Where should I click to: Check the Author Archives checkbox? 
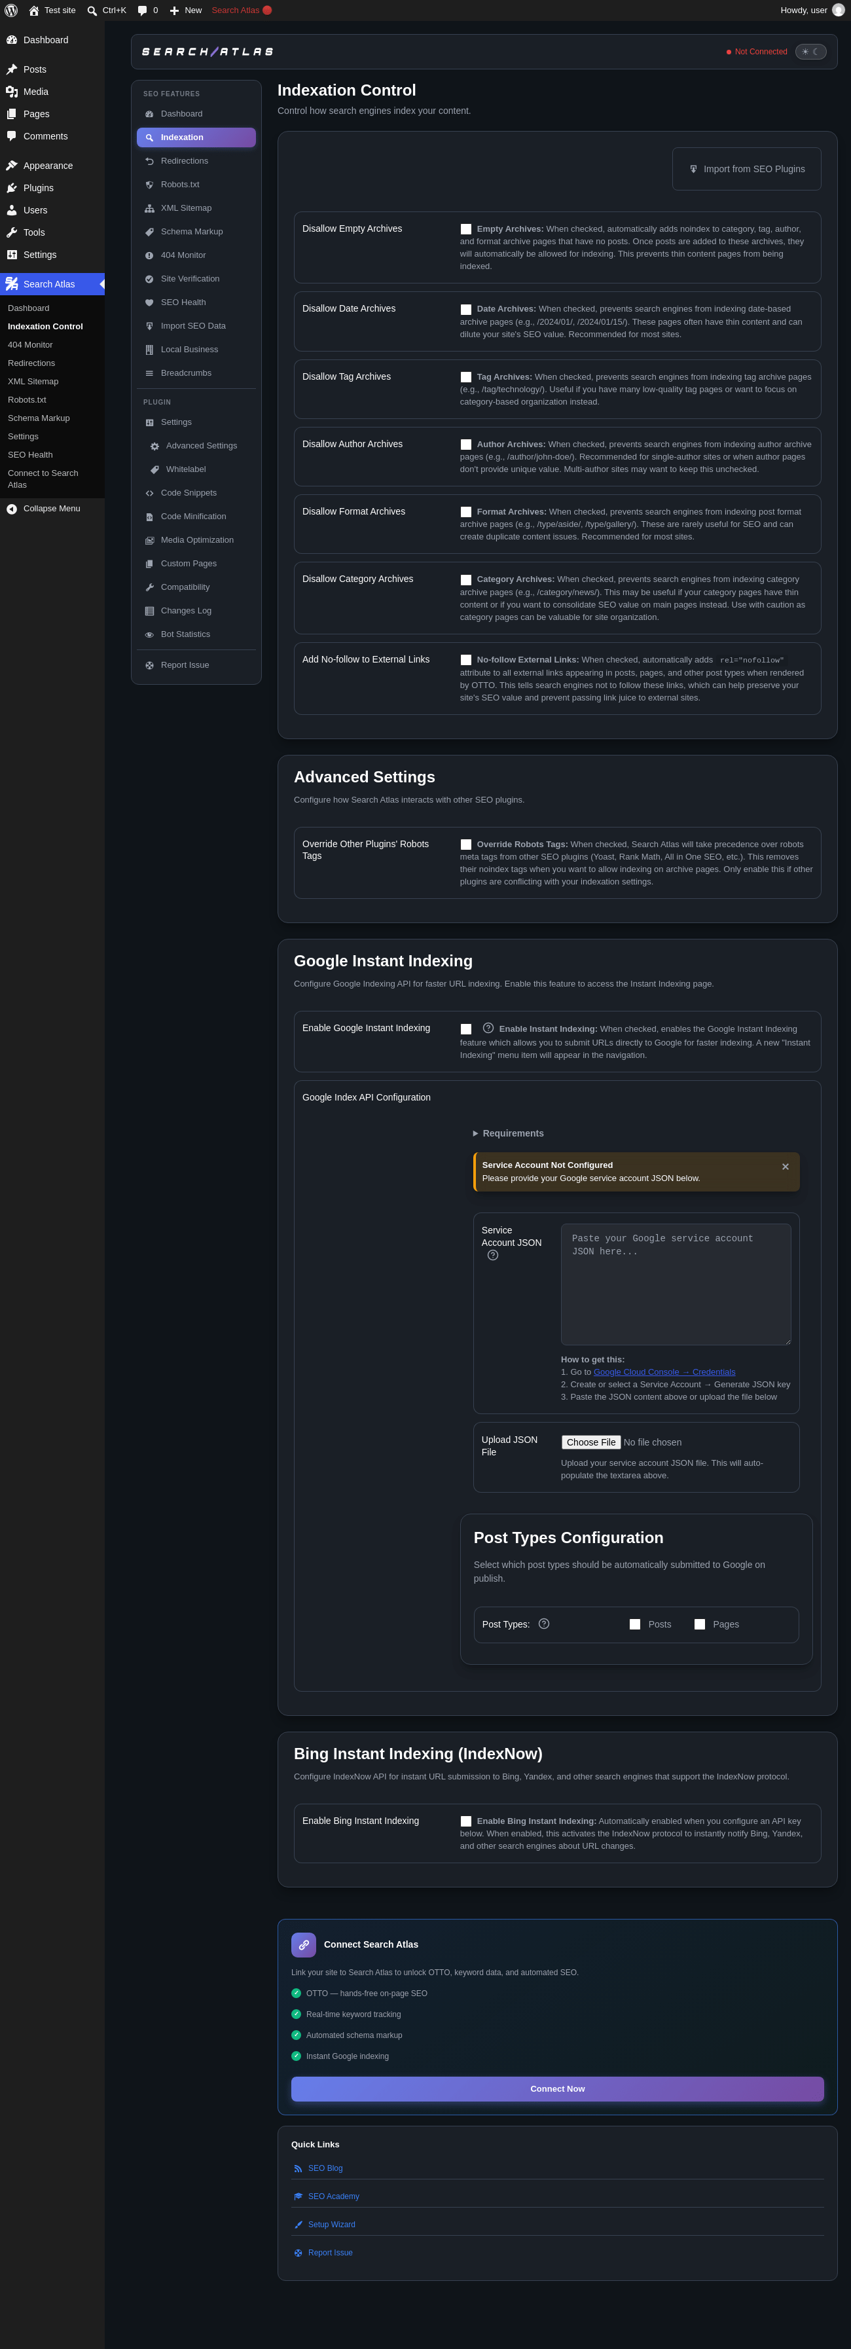coord(466,445)
